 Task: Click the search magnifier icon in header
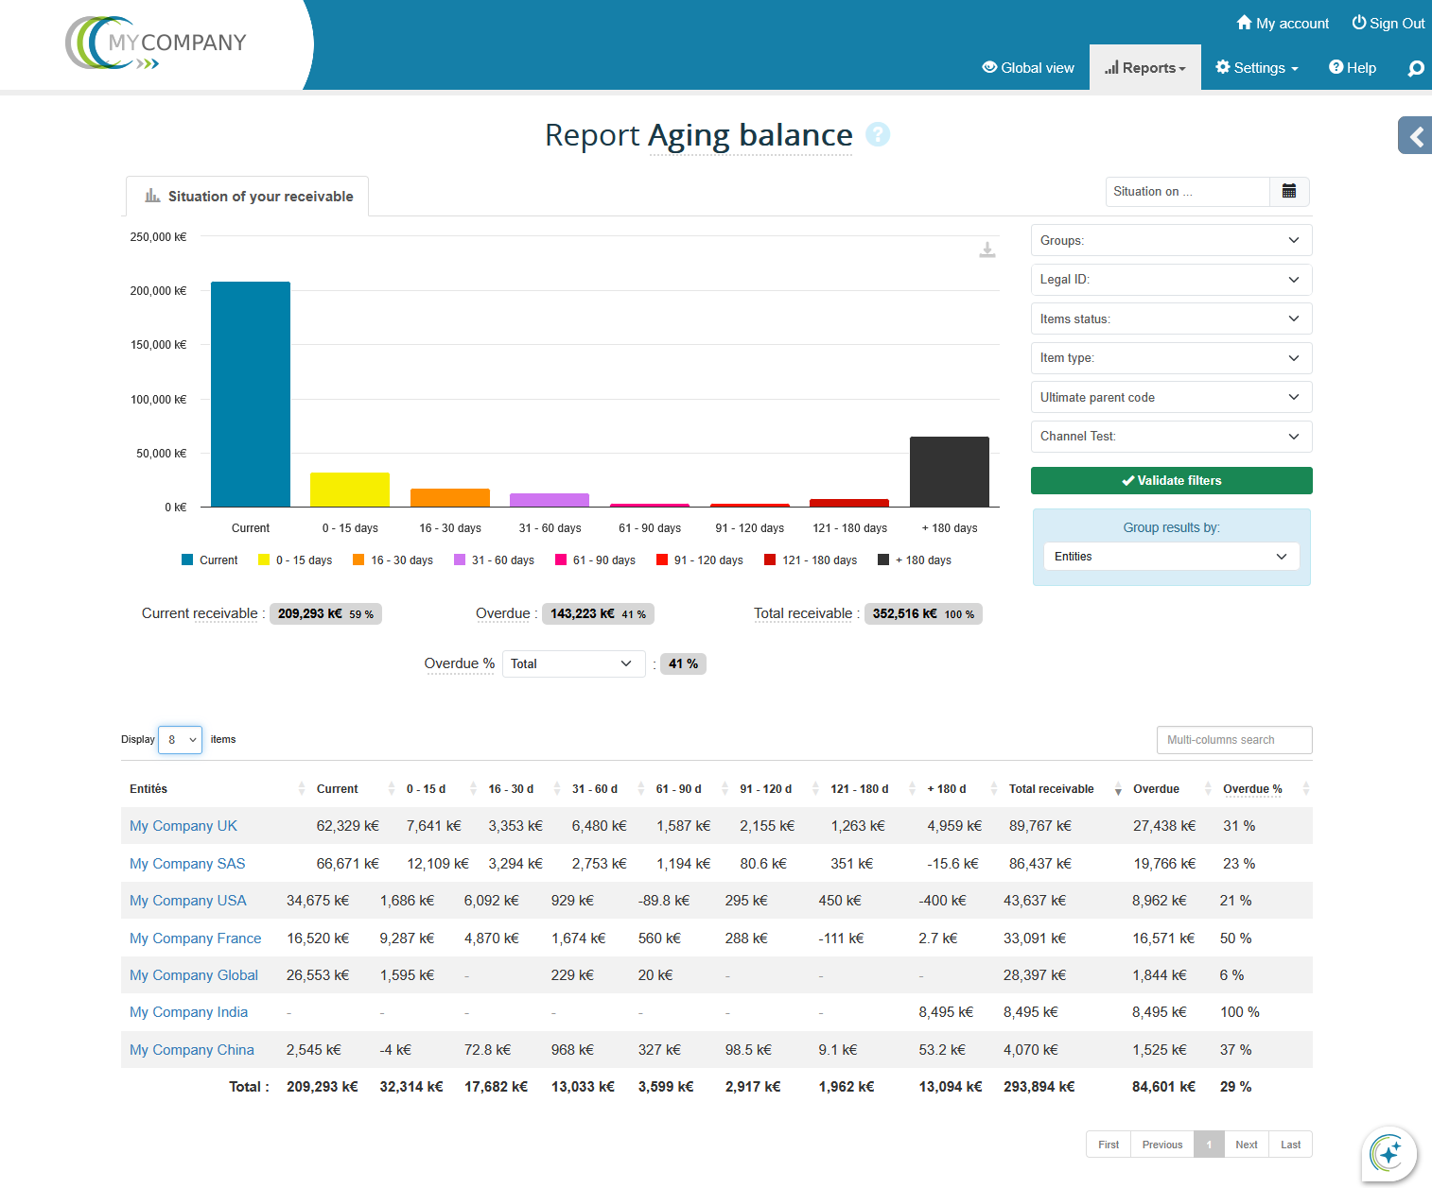click(1415, 68)
